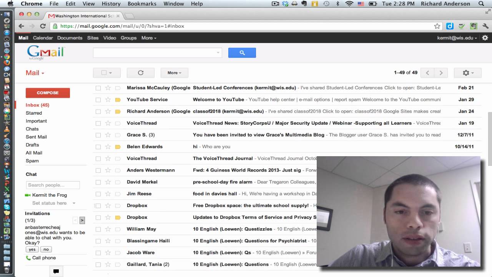This screenshot has height=277, width=492.
Task: Open the Spam folder
Action: [x=32, y=161]
